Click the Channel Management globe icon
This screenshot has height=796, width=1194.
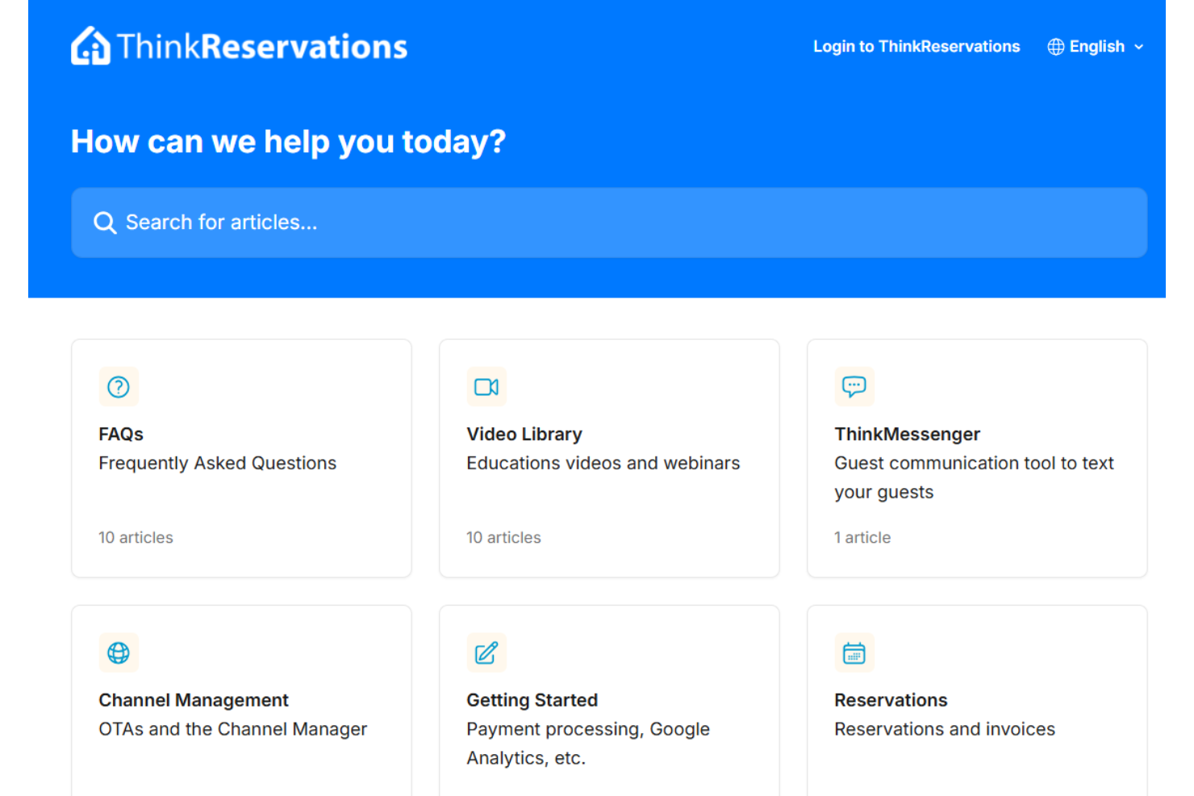click(x=119, y=652)
